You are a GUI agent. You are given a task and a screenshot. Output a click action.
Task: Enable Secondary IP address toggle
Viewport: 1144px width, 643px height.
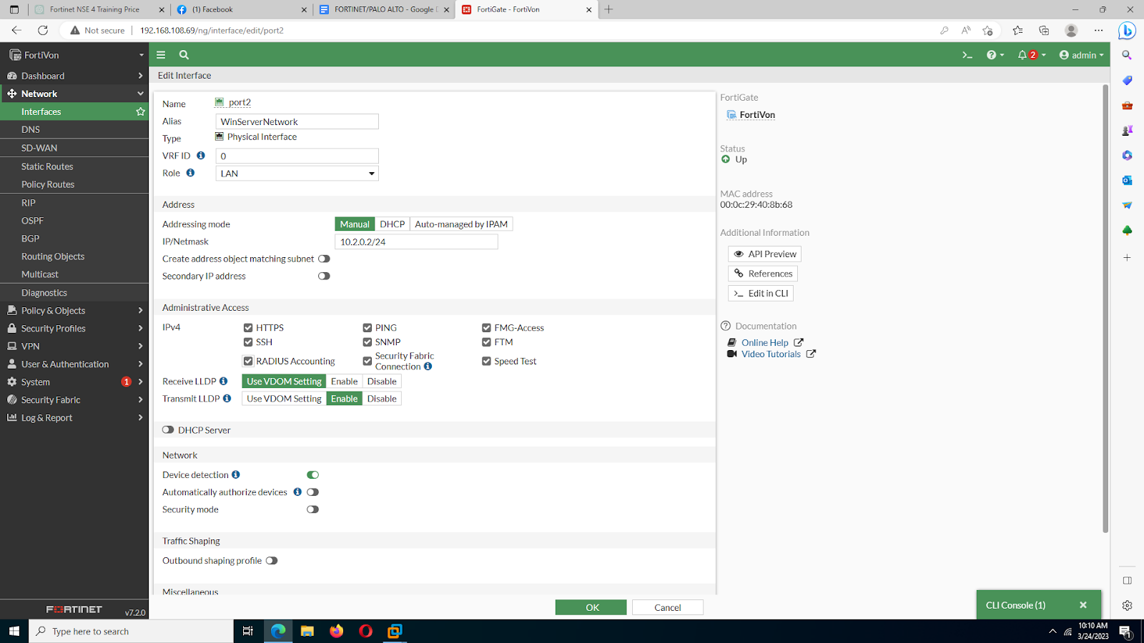[324, 276]
